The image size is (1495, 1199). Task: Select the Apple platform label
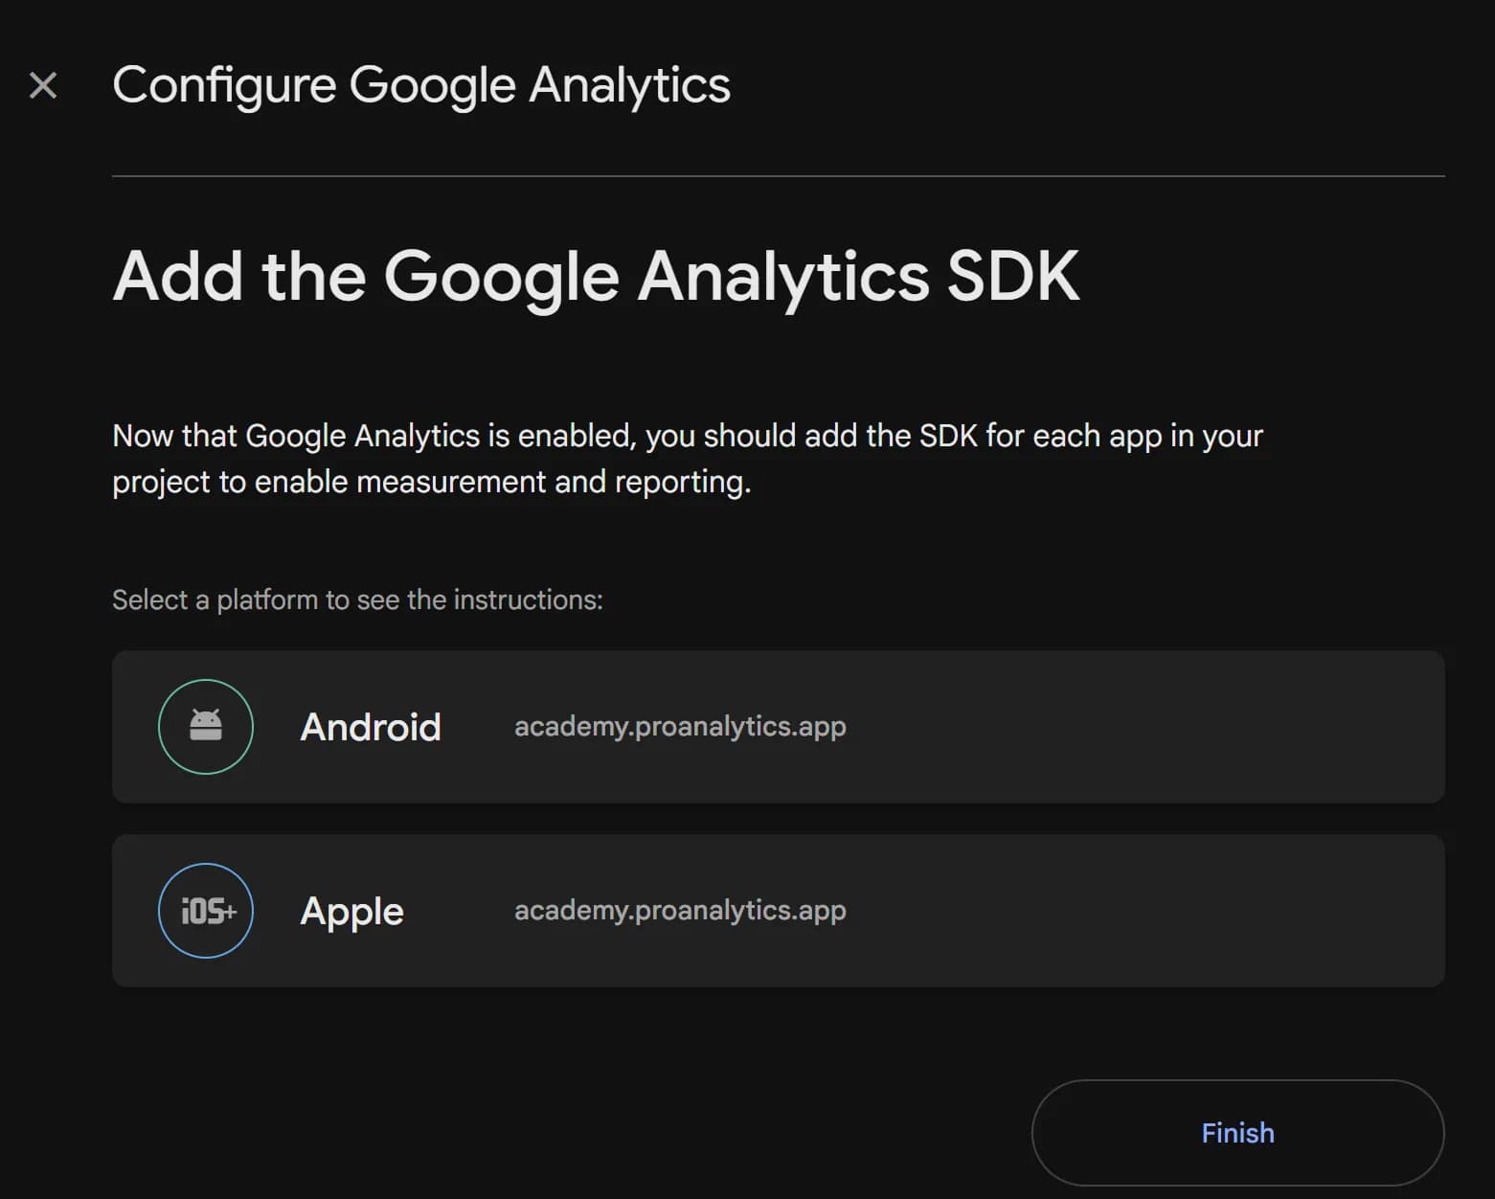point(351,911)
